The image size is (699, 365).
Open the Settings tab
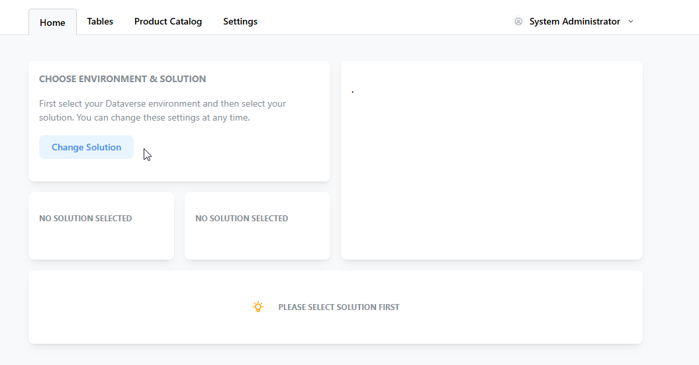(240, 21)
